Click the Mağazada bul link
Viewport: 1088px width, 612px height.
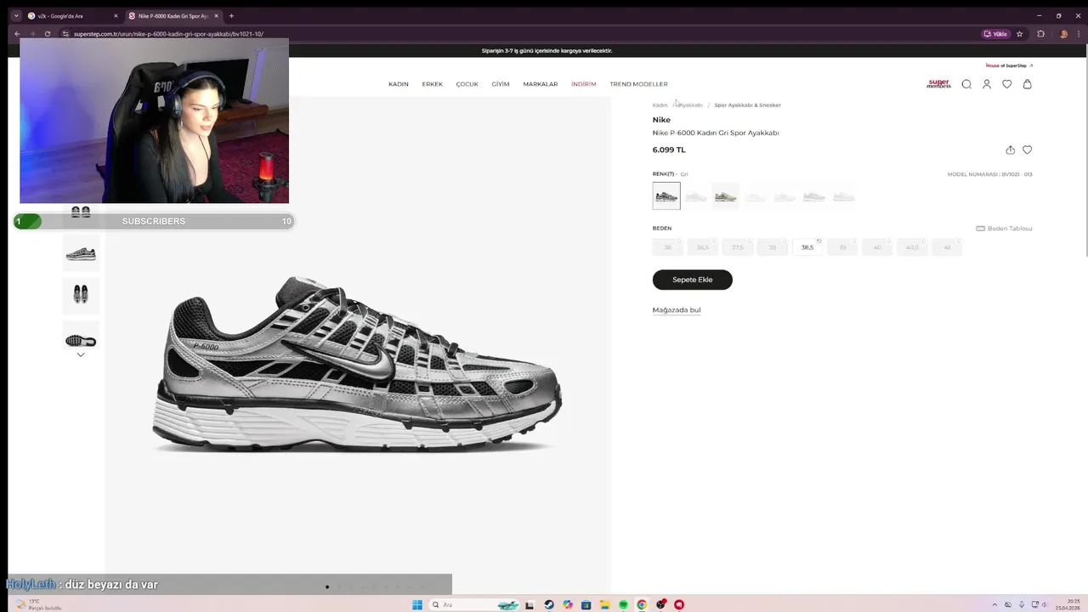(x=677, y=310)
